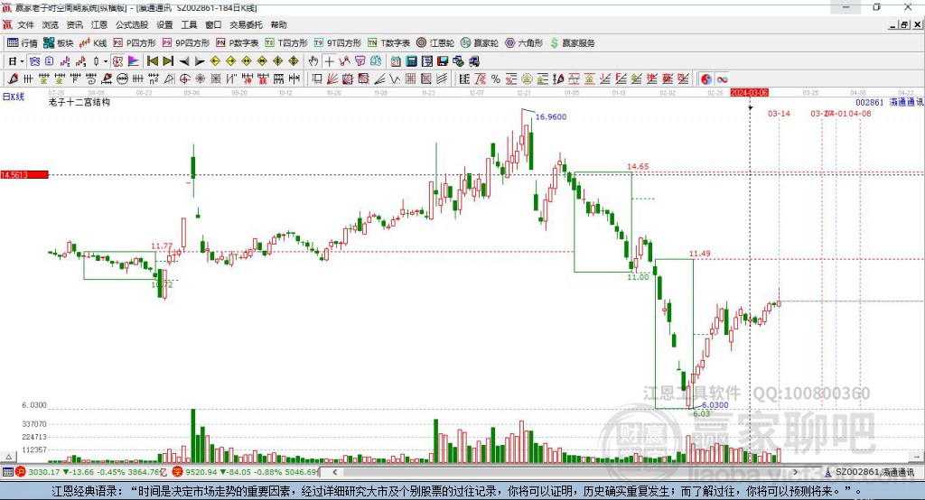Open the T数字表 tool
The height and width of the screenshot is (500, 925).
(388, 43)
